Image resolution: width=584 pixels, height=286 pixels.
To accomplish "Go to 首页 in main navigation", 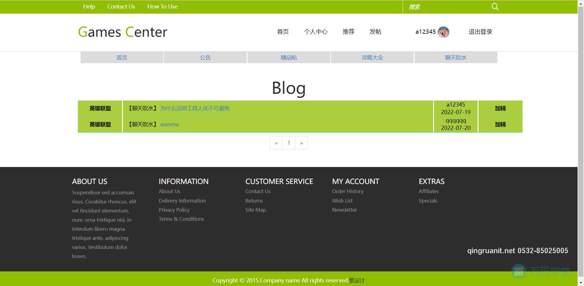I will [x=283, y=32].
